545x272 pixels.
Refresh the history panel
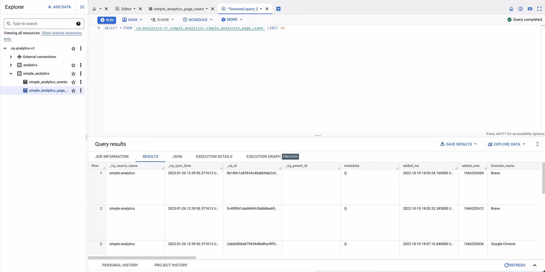click(515, 265)
